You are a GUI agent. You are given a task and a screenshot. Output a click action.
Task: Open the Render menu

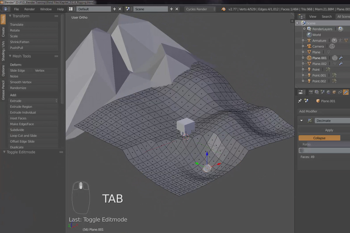pyautogui.click(x=29, y=9)
